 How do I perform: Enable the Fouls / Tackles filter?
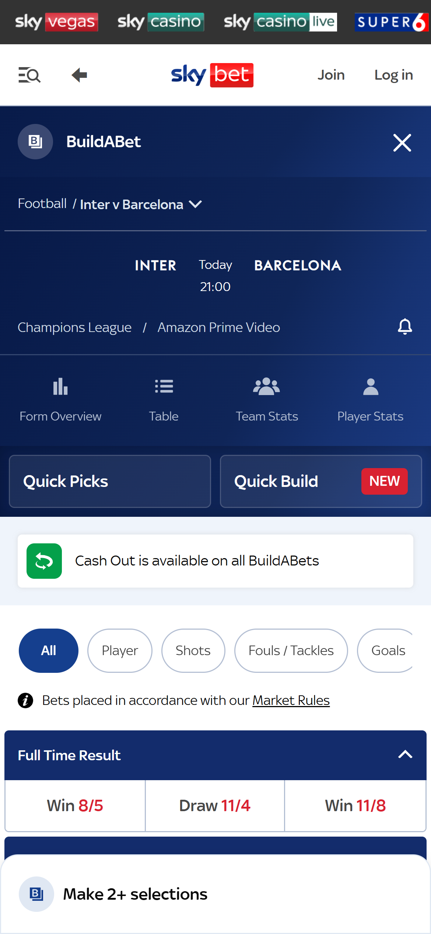(291, 650)
